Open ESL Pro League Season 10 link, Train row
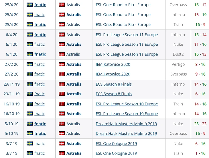This screenshot has width=209, height=158. tap(127, 104)
